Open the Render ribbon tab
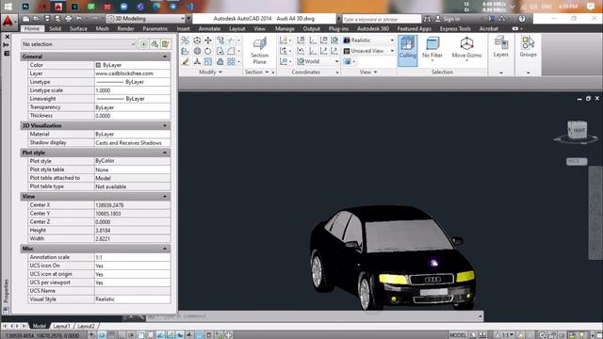The width and height of the screenshot is (603, 339). point(125,28)
